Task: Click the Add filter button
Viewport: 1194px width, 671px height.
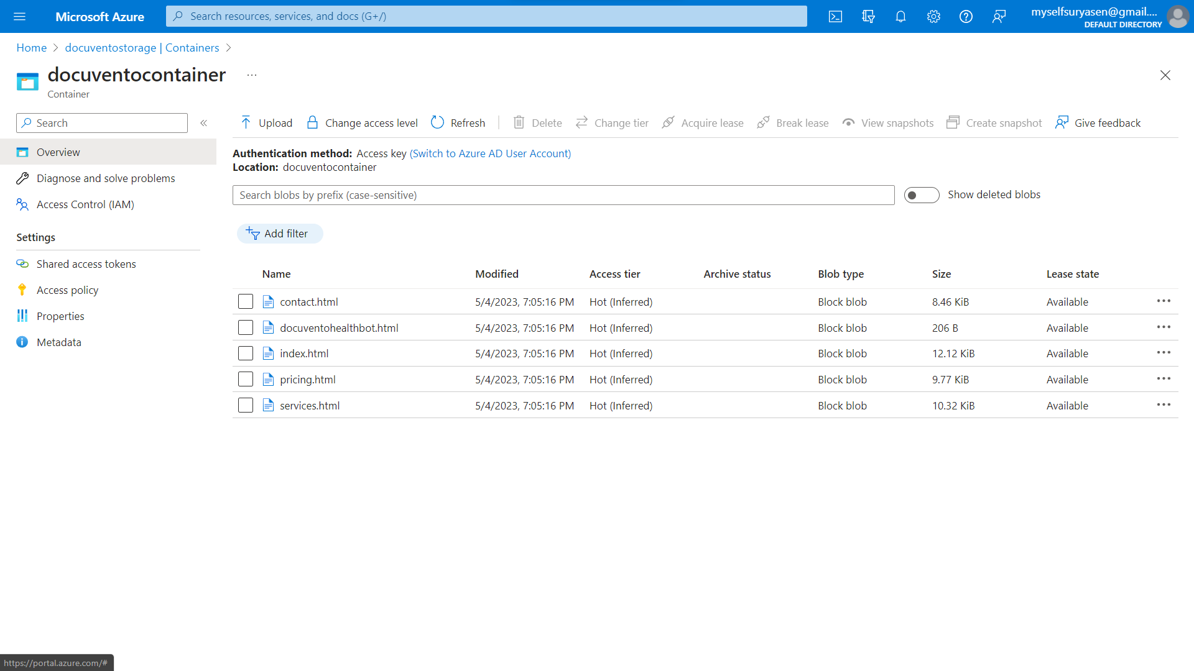Action: tap(279, 234)
